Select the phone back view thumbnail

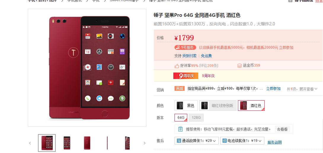[x=87, y=143]
